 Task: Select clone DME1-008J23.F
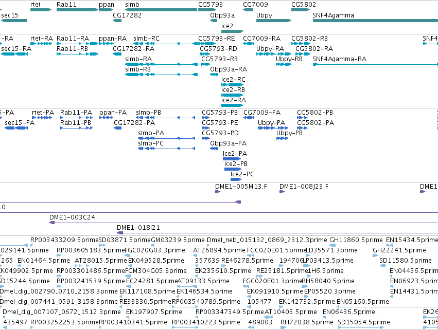(282, 192)
